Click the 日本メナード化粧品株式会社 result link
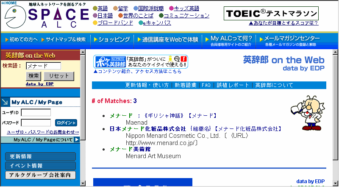Image resolution: width=339 pixels, height=187 pixels. (147, 128)
